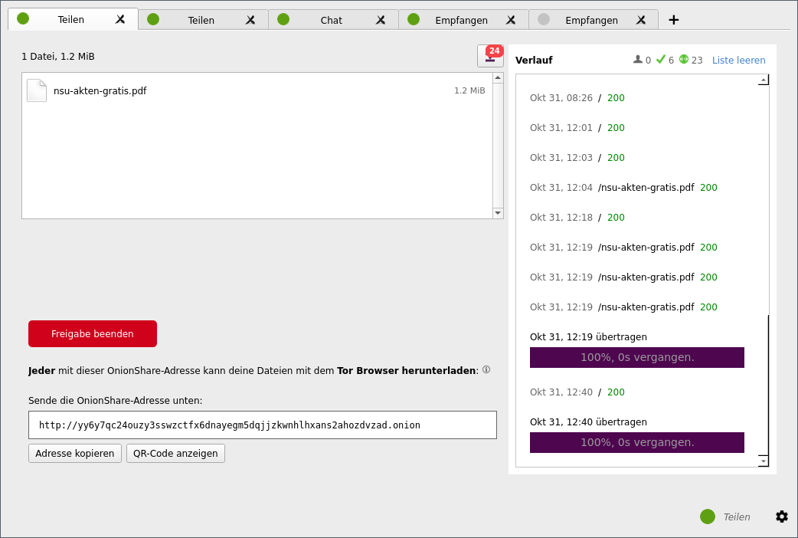Click the 12:40 transfer progress bar

(636, 442)
